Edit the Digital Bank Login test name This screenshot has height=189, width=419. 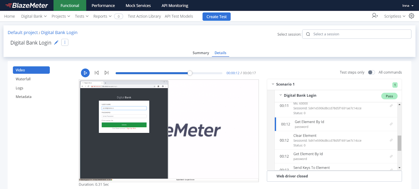[56, 43]
